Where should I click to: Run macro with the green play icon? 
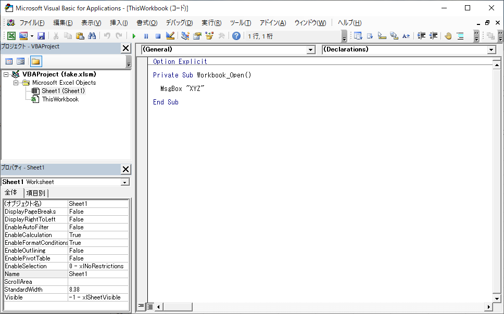pos(134,36)
